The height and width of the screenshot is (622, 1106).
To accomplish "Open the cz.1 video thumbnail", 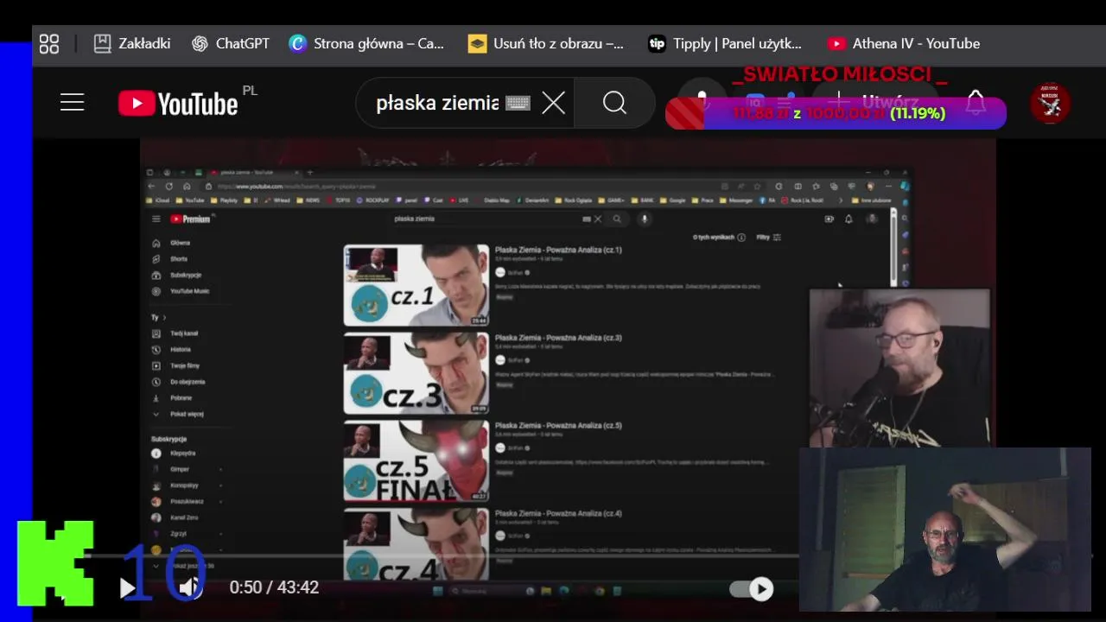I will click(x=416, y=285).
